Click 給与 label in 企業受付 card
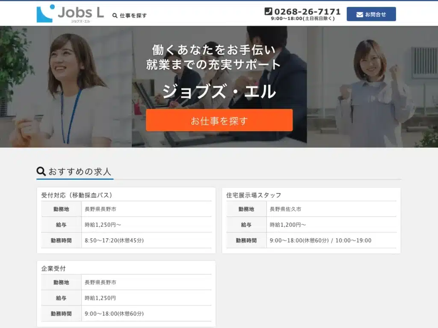This screenshot has height=328, width=438. (x=61, y=298)
